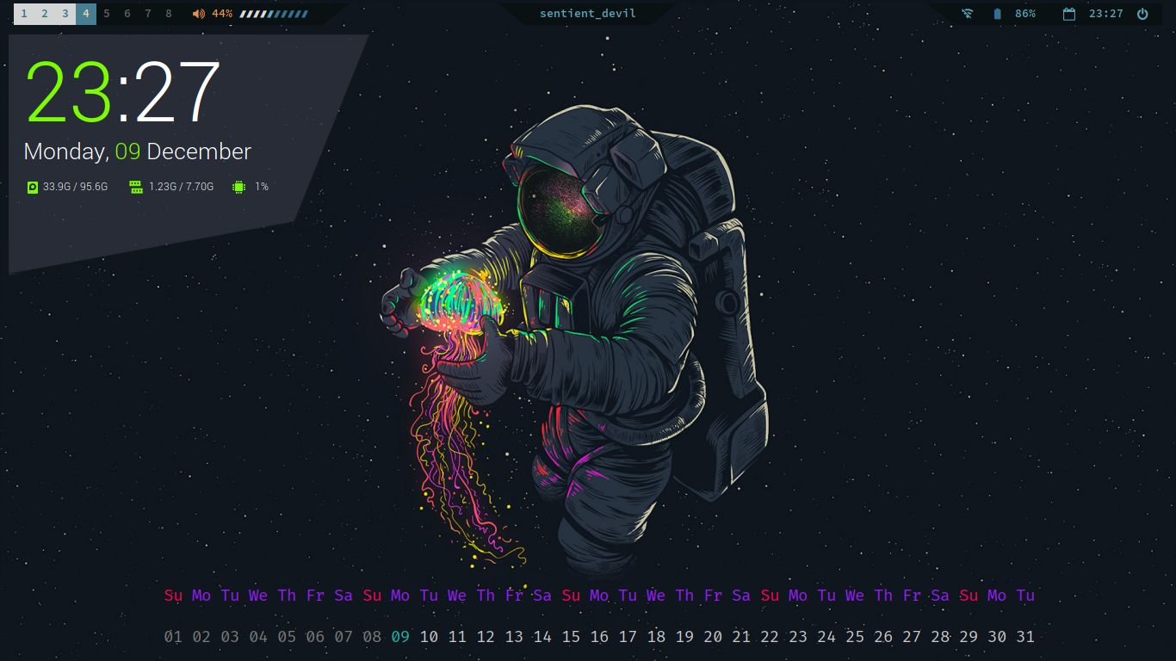Image resolution: width=1176 pixels, height=661 pixels.
Task: Click day 08 in the calendar strip
Action: point(372,637)
